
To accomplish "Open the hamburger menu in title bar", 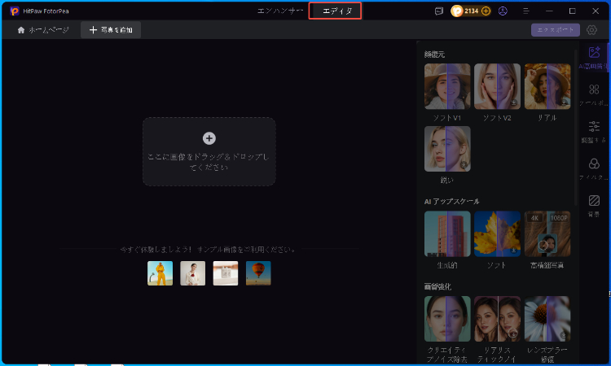I will (526, 11).
